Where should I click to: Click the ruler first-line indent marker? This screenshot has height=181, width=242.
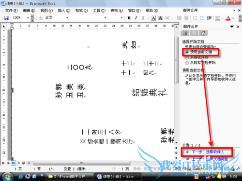pos(12,25)
